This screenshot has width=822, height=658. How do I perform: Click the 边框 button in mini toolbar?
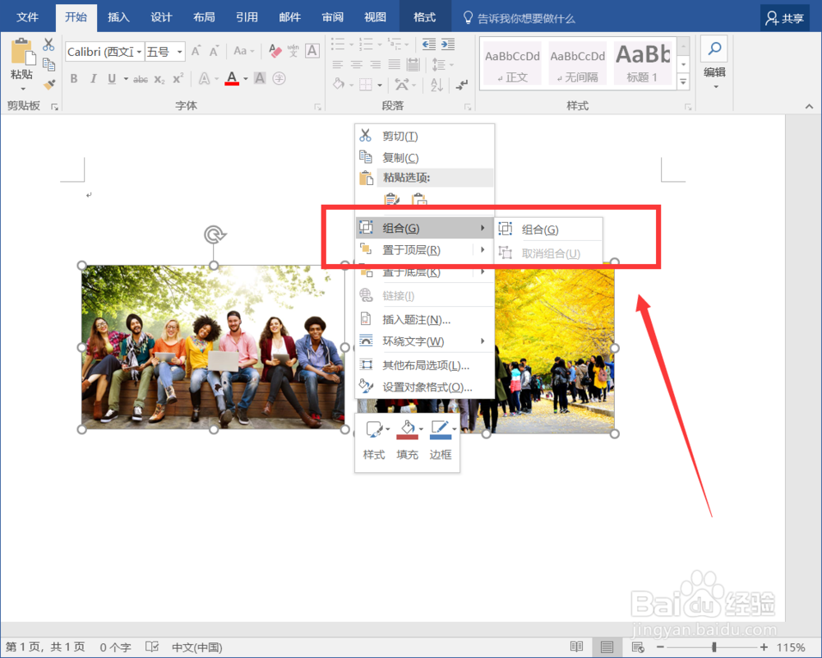[x=441, y=441]
